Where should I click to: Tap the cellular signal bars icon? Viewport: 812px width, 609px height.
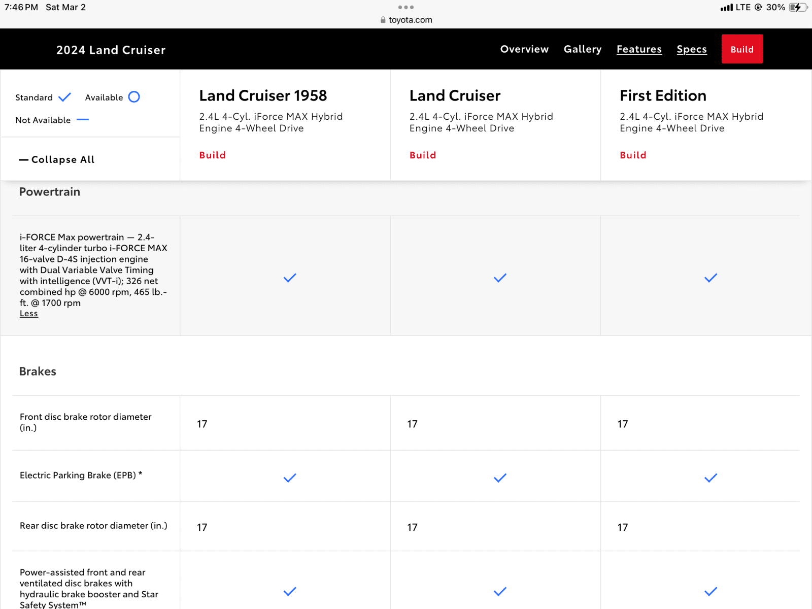(x=726, y=7)
